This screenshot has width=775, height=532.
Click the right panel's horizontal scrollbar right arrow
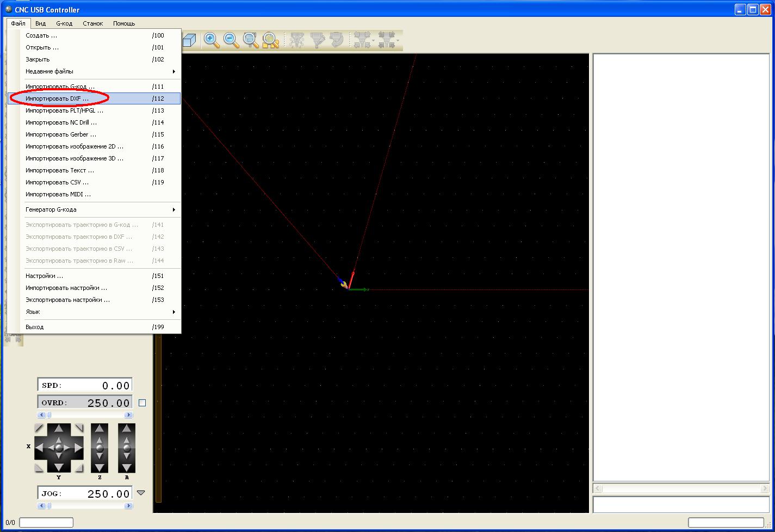[x=764, y=488]
